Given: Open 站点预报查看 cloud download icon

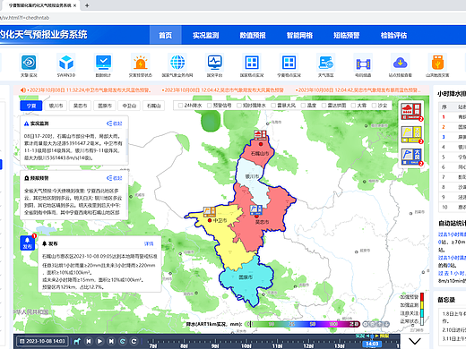Looking at the screenshot, I should click(x=401, y=63).
